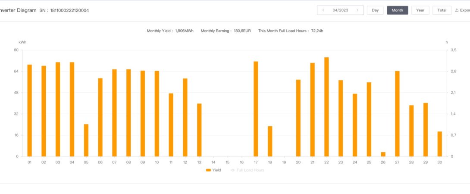The width and height of the screenshot is (470, 194).
Task: Switch to the Year view
Action: point(420,10)
